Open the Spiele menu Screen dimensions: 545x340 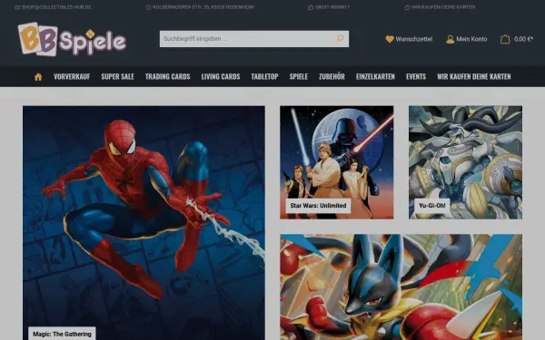[299, 77]
